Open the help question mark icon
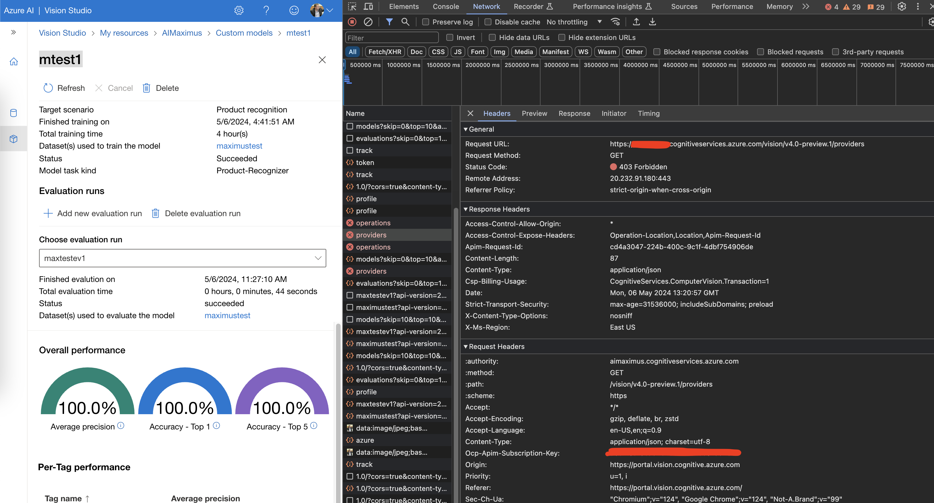Image resolution: width=934 pixels, height=503 pixels. point(266,11)
